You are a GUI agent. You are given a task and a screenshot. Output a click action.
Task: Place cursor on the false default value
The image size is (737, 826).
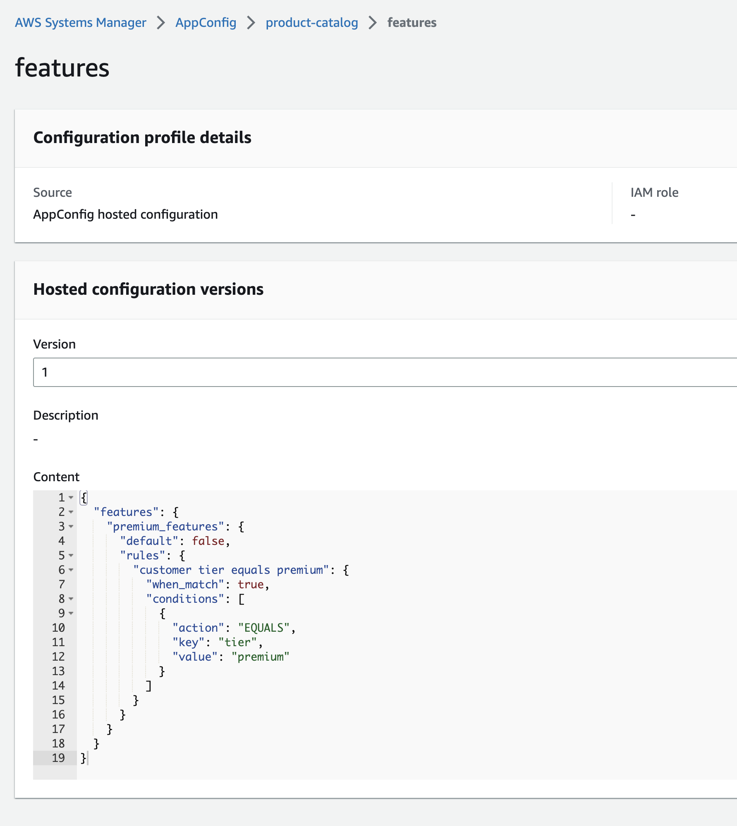[x=208, y=541]
